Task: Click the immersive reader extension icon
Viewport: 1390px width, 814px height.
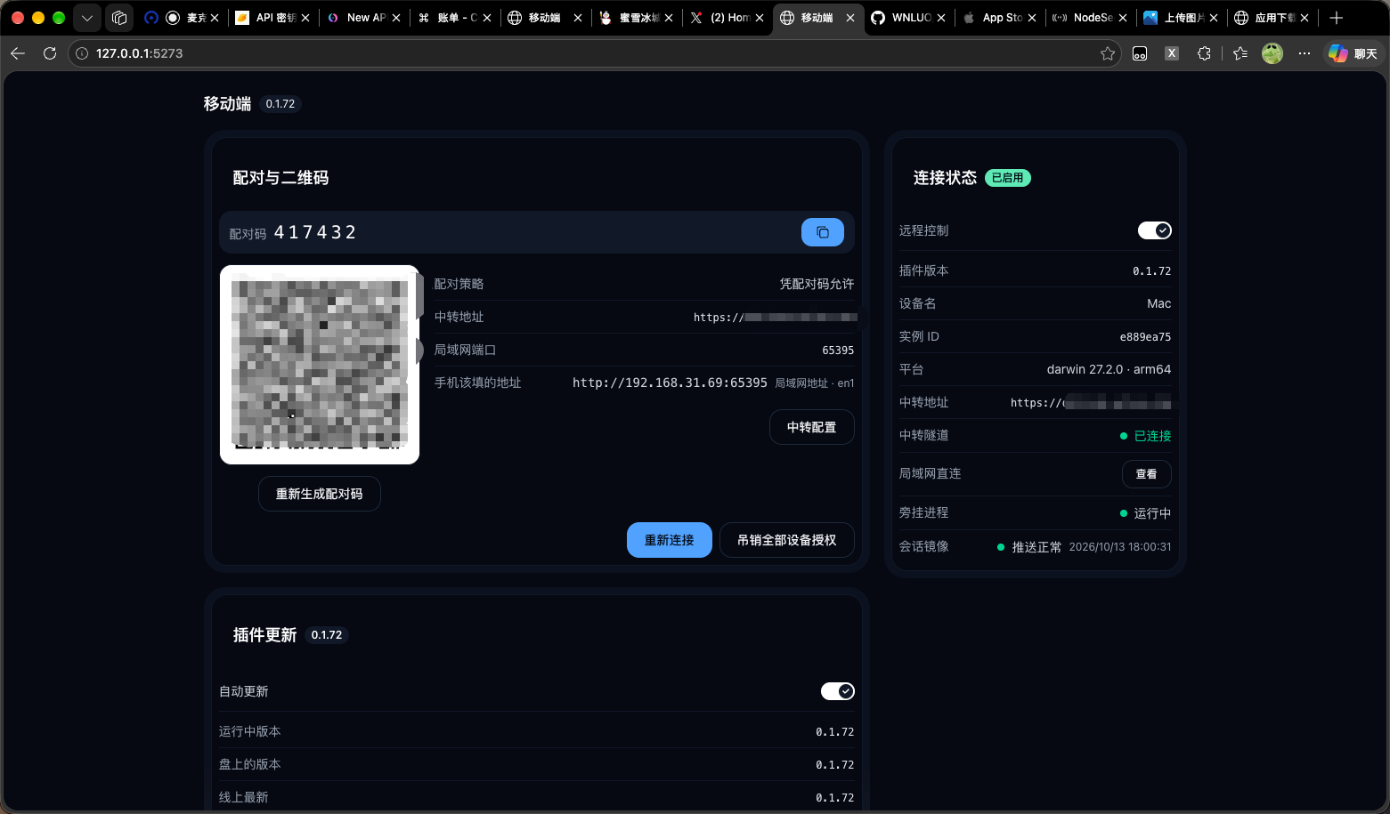Action: tap(1140, 53)
